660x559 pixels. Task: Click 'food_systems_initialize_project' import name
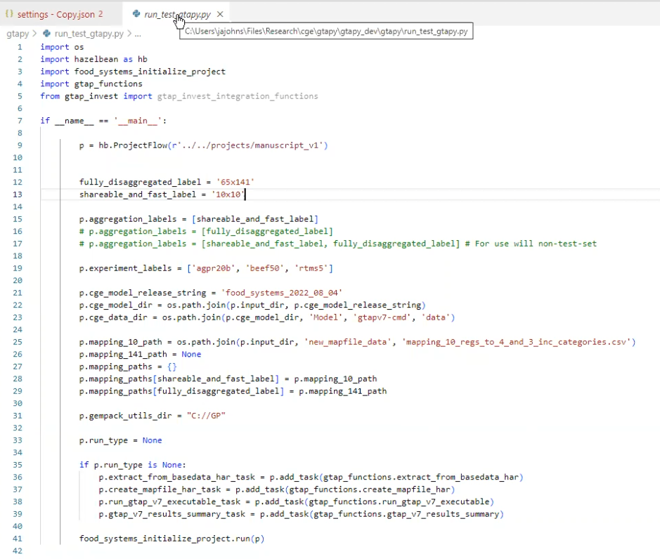tap(150, 72)
